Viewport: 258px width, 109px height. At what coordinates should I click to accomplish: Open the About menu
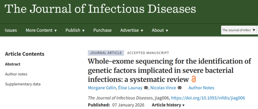[x=160, y=30]
